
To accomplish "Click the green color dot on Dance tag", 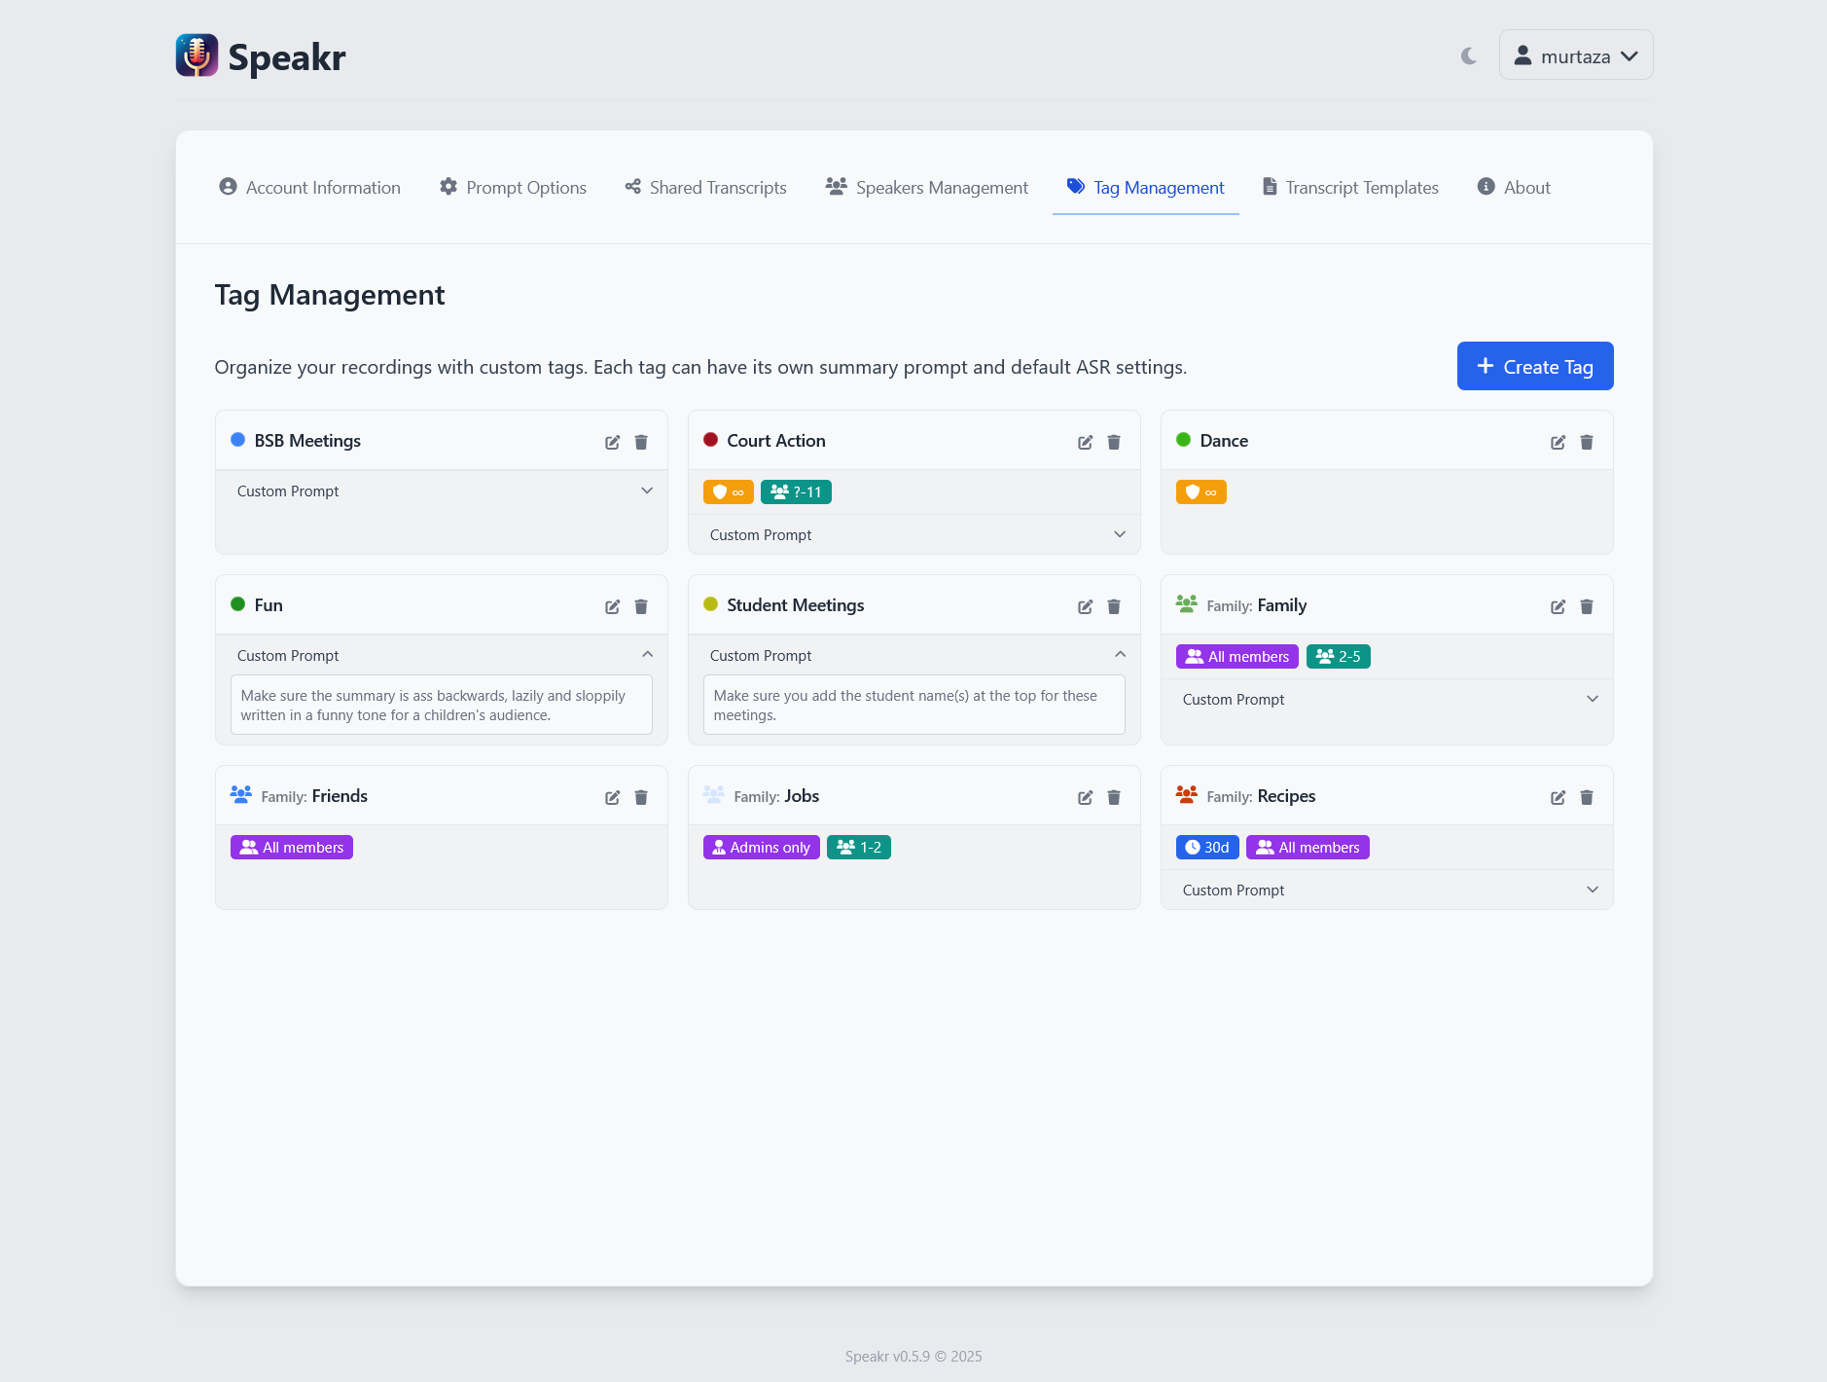I will 1184,440.
